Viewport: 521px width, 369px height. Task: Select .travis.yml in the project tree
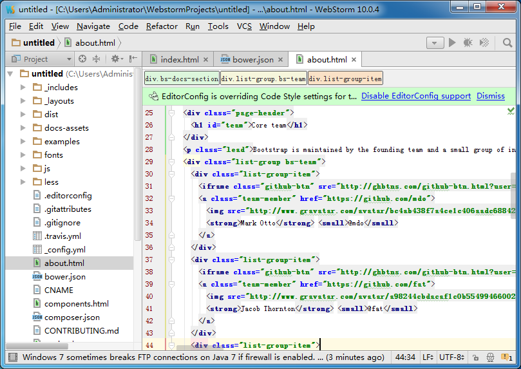click(62, 236)
